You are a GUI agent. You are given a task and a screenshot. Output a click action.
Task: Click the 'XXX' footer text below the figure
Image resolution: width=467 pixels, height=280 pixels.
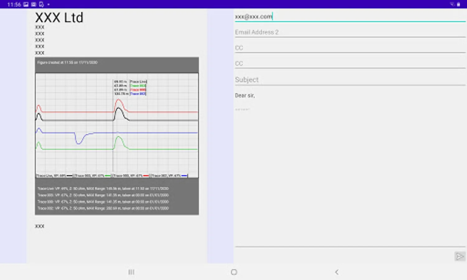tap(40, 226)
